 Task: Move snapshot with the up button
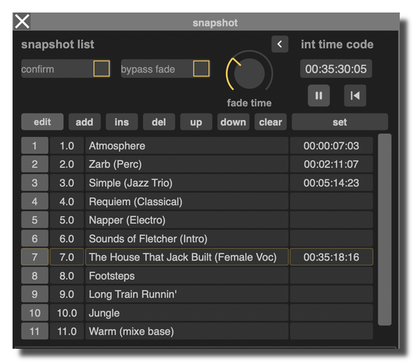(x=196, y=122)
